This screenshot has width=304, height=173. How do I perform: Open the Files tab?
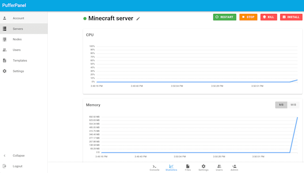coord(188,168)
